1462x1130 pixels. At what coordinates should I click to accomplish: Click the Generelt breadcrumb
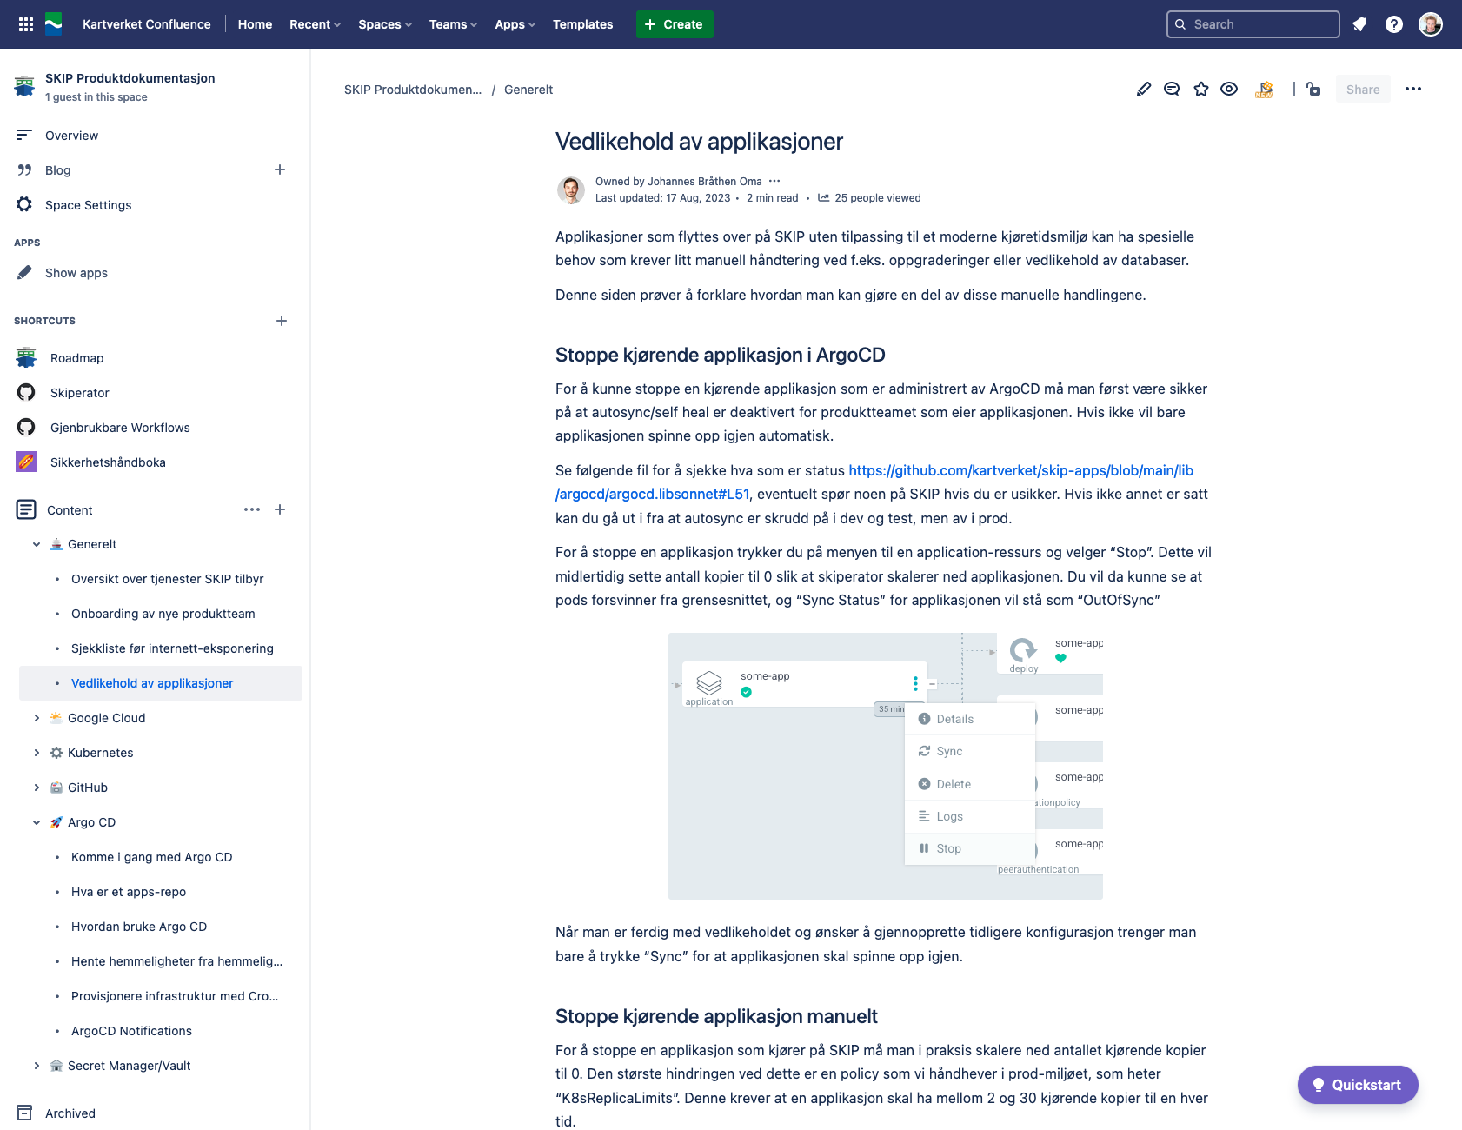click(x=528, y=90)
